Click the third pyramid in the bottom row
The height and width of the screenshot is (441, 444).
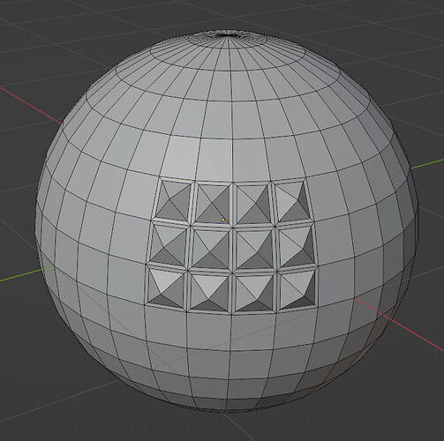[x=255, y=292]
